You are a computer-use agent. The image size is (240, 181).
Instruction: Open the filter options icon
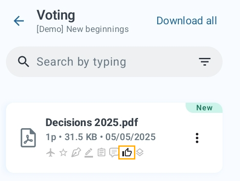(205, 62)
